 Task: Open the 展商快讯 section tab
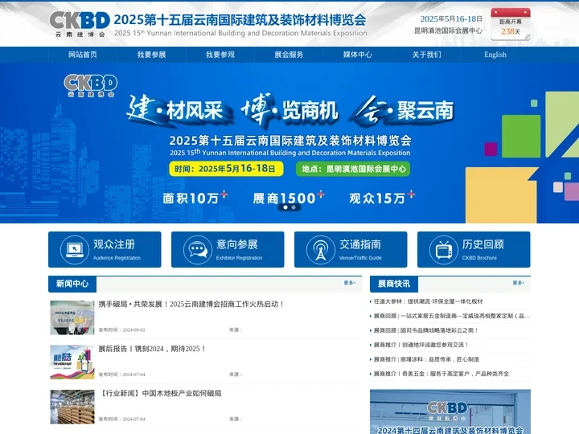click(x=394, y=284)
